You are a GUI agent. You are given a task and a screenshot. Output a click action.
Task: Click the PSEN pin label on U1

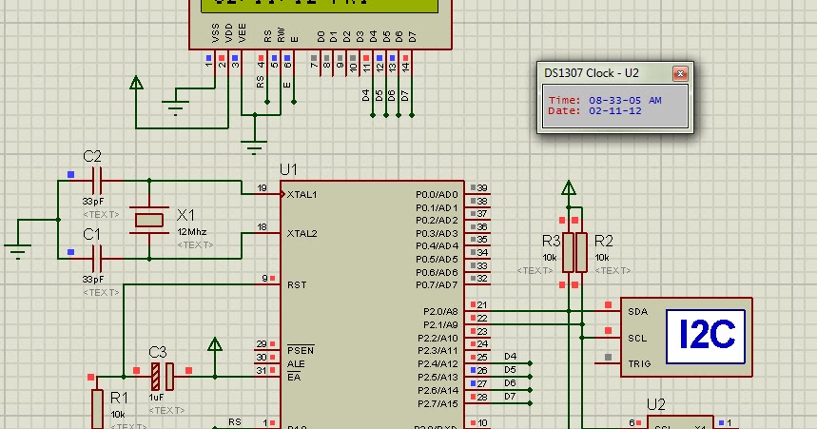click(x=301, y=350)
